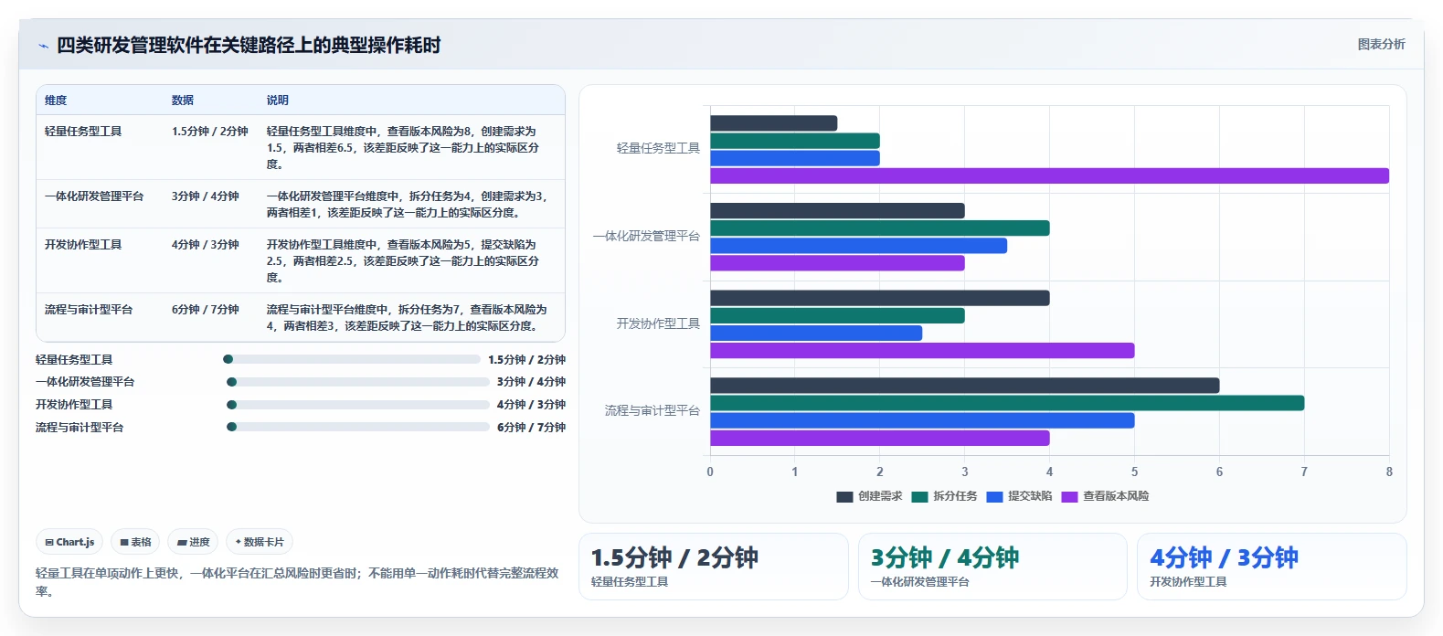This screenshot has width=1443, height=636.
Task: Click chart axis label 一体化研发管理平台
Action: [x=646, y=237]
